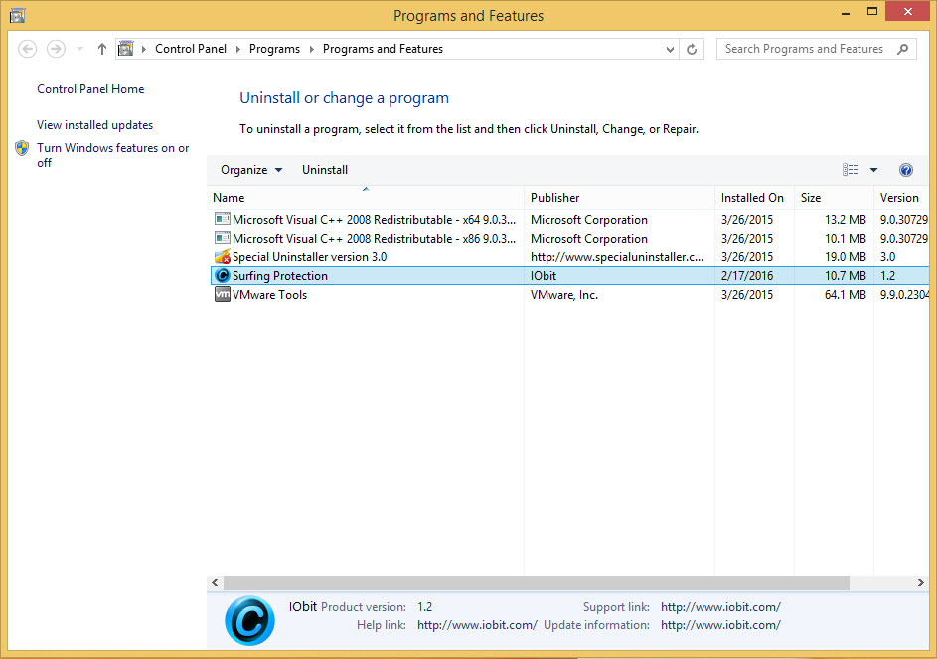
Task: Click the 9.9.0.2304 version cell
Action: (x=904, y=295)
